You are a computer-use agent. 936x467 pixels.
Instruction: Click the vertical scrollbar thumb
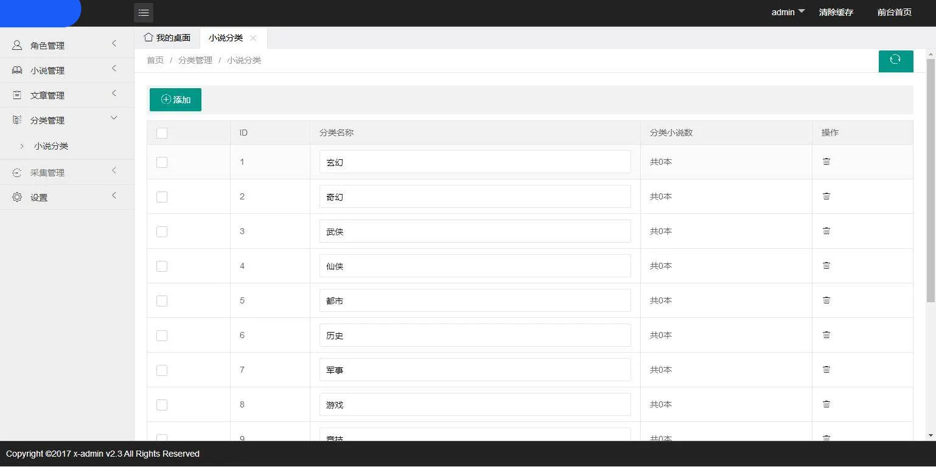coord(931,180)
